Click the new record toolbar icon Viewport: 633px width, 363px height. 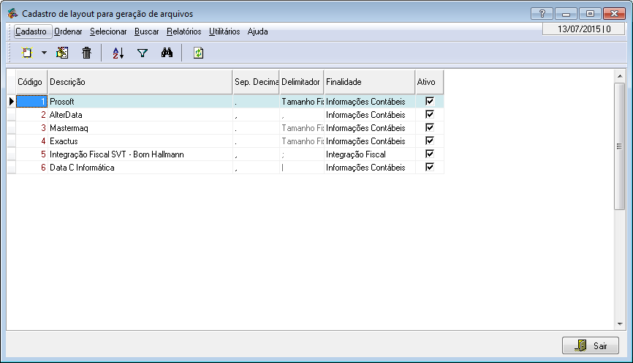click(28, 53)
